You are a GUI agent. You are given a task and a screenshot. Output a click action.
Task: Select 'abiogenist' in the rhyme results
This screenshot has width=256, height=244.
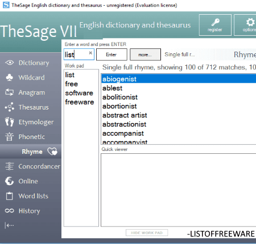(x=179, y=79)
